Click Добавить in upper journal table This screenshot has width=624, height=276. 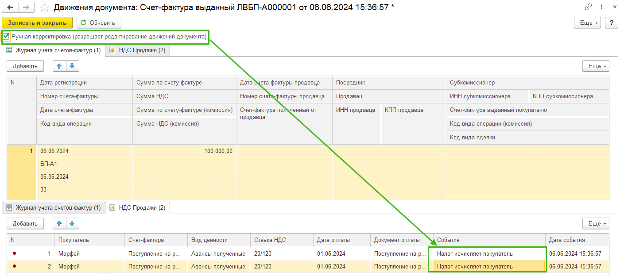[x=25, y=66]
